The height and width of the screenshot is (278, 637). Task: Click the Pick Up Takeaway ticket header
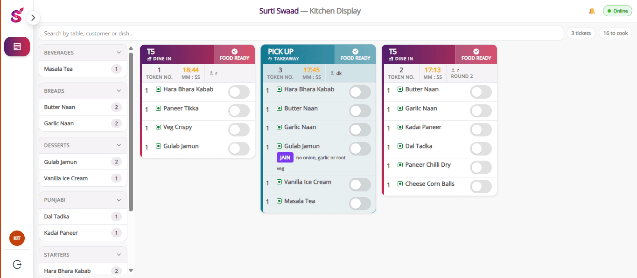tap(298, 54)
